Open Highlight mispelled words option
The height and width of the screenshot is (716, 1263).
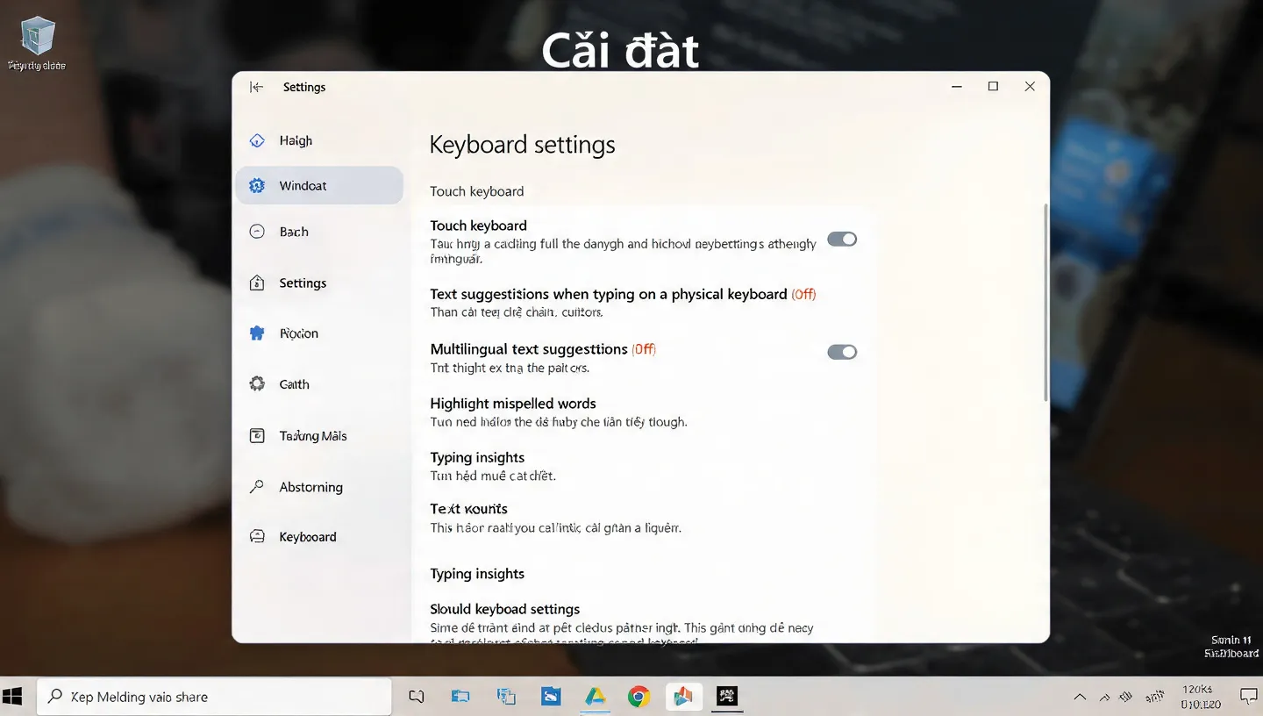click(513, 404)
